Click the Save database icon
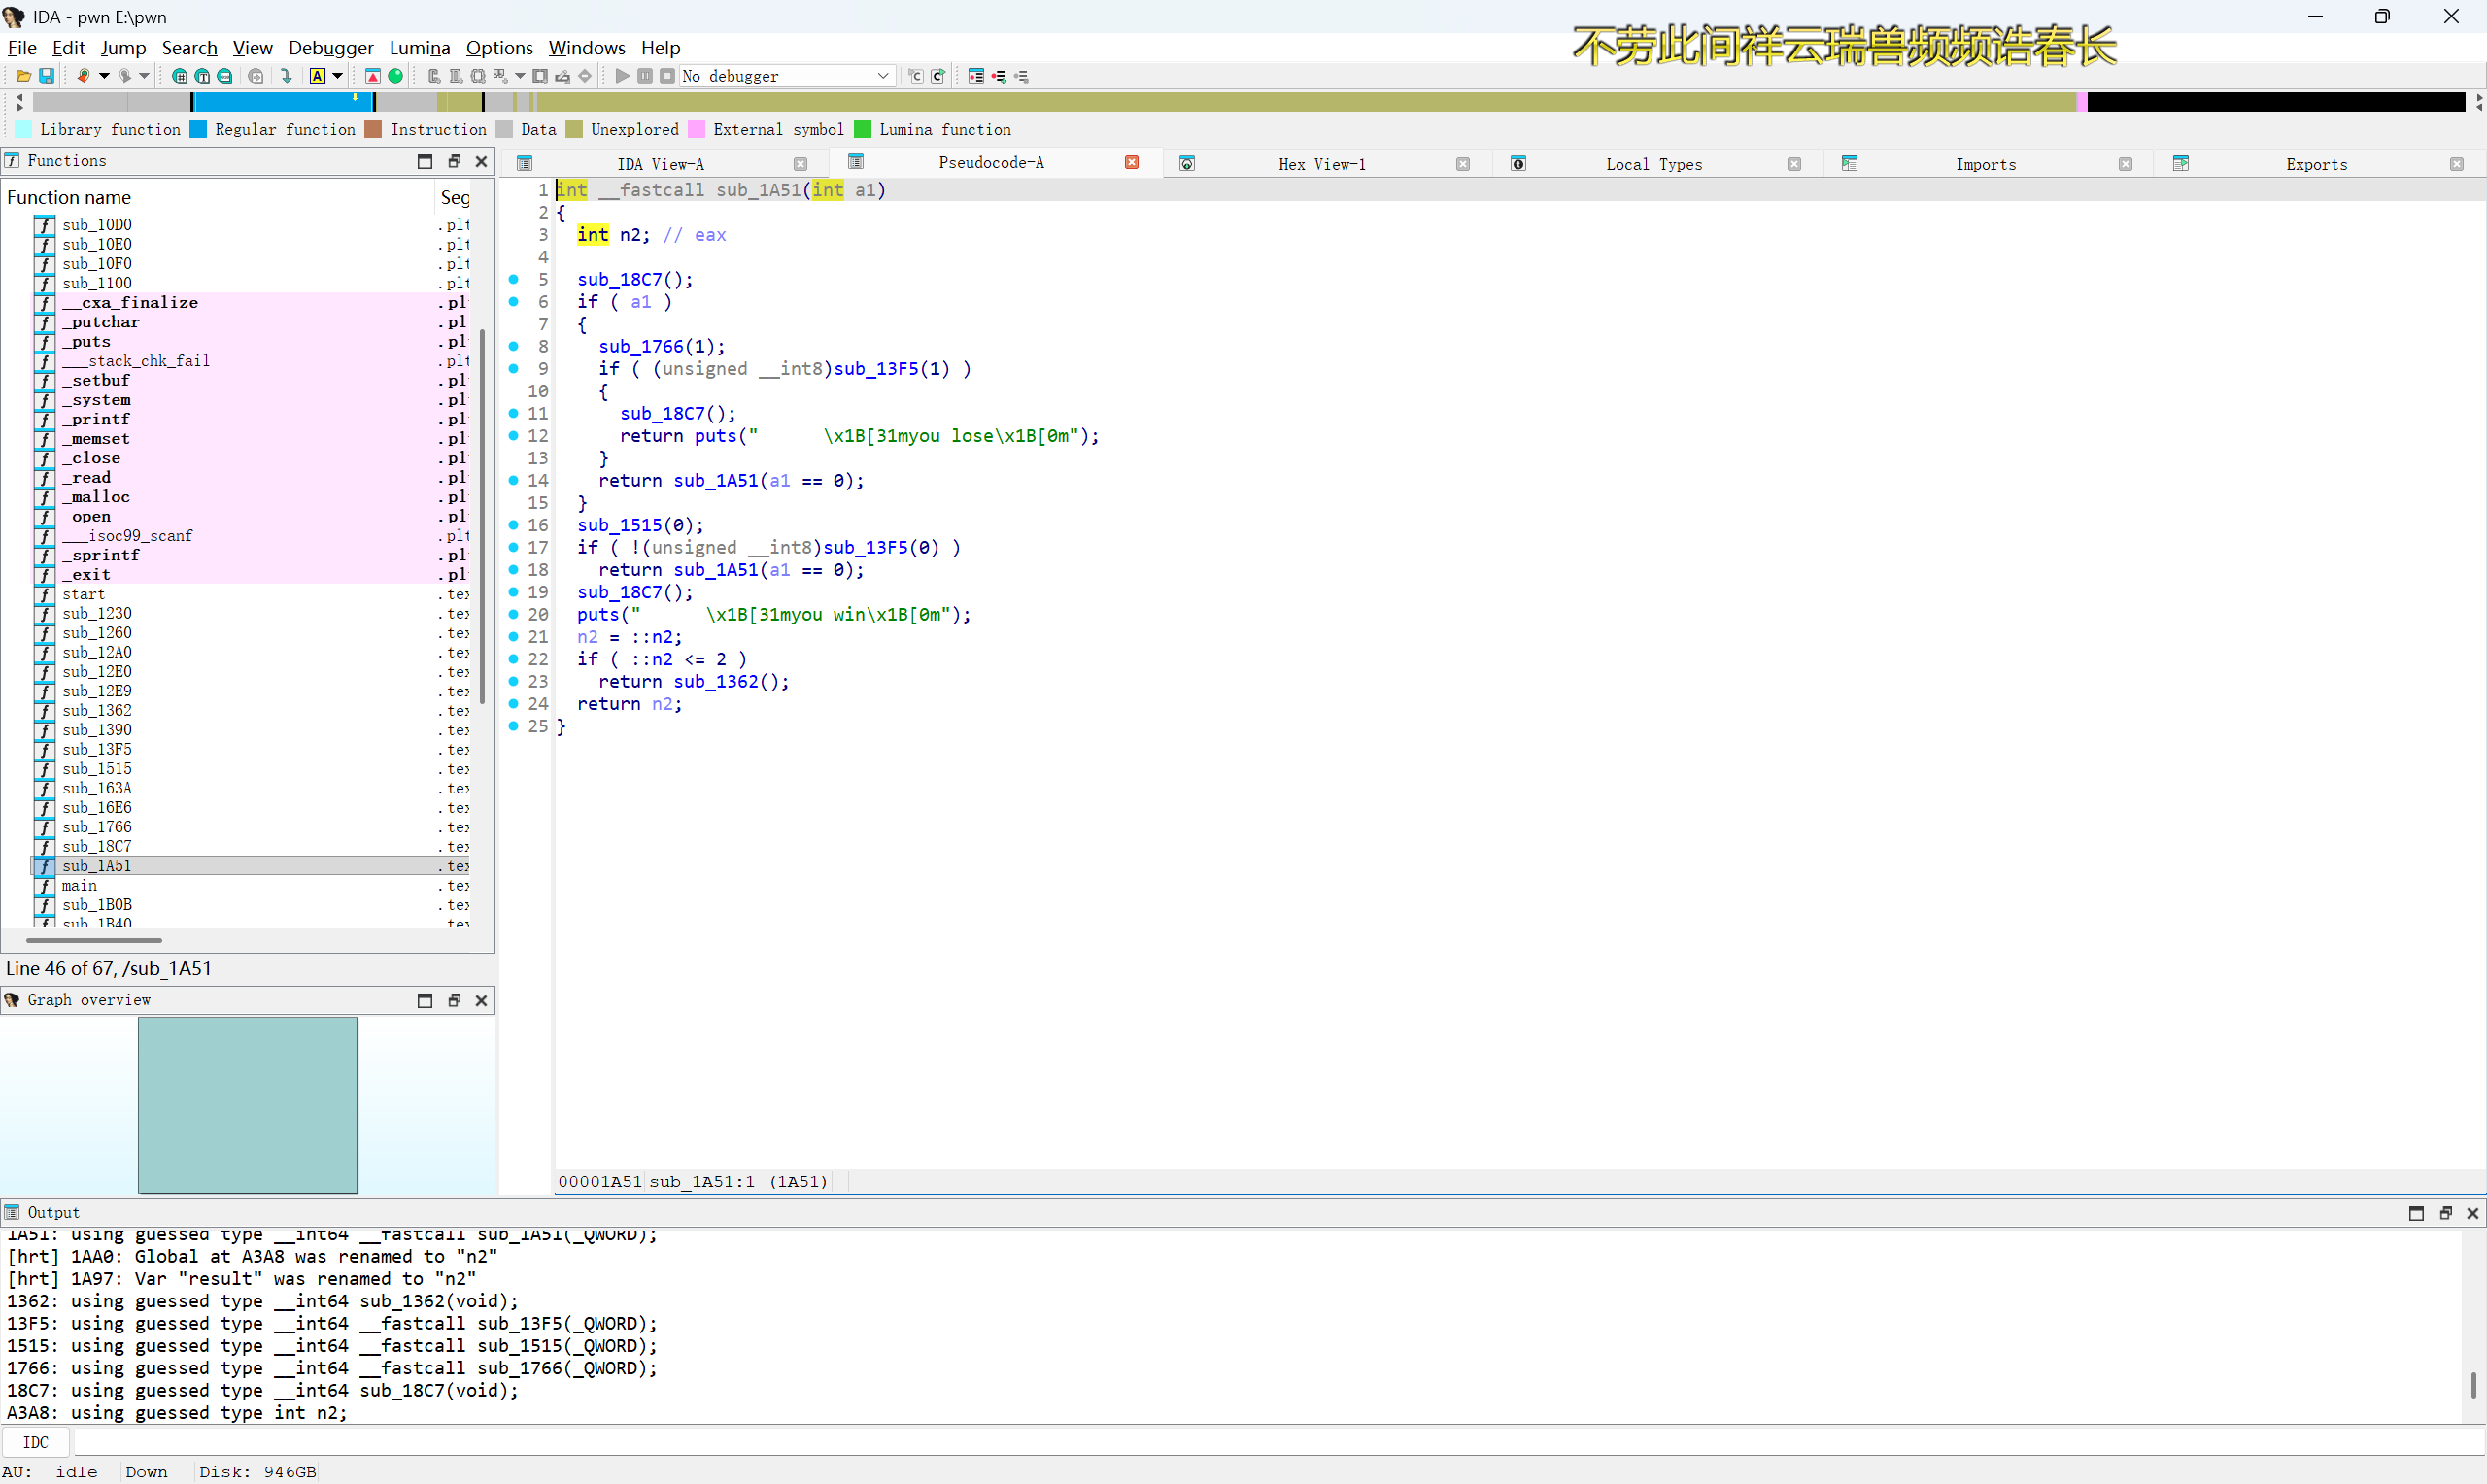The image size is (2487, 1484). pyautogui.click(x=46, y=76)
